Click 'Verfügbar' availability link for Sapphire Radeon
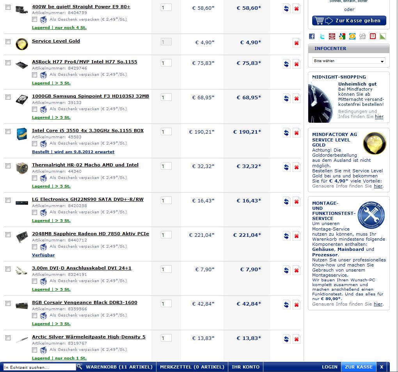 (x=43, y=255)
